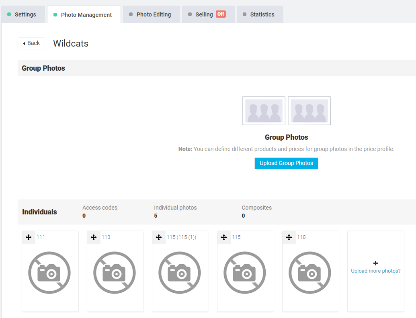This screenshot has height=318, width=416.
Task: Click the no-photo camera placeholder for 113
Action: [x=115, y=273]
